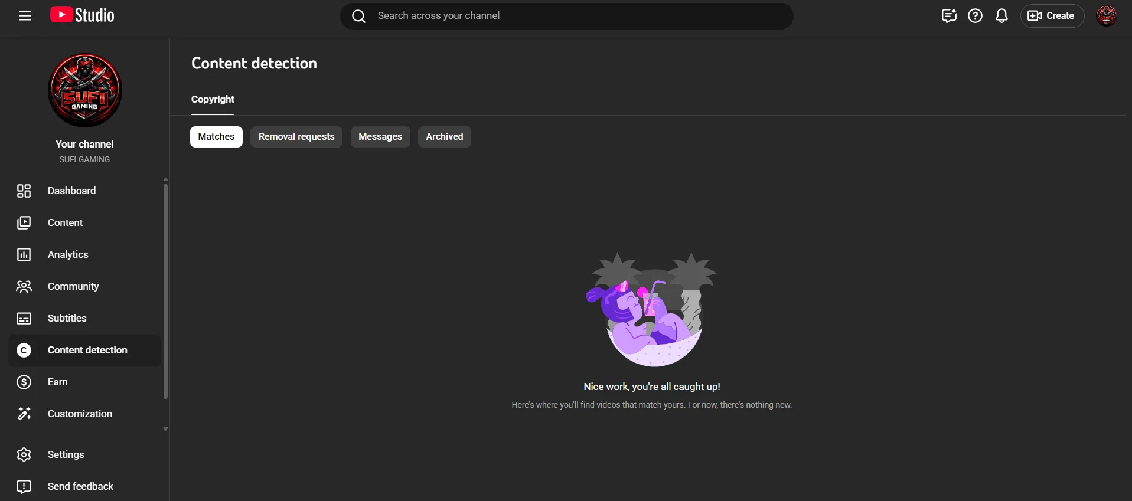Open the Help question mark icon

pos(976,16)
